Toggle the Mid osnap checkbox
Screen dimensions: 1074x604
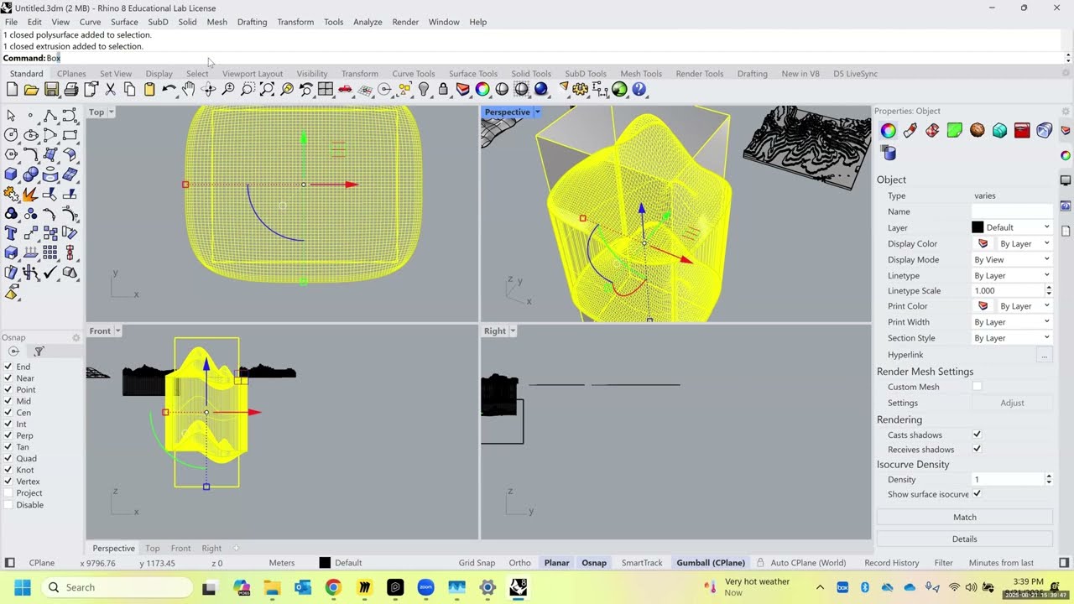pos(8,401)
